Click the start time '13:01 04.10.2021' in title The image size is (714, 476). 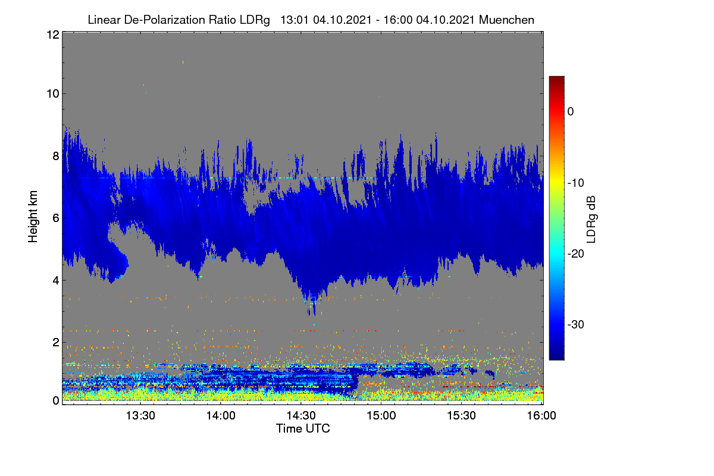coord(325,20)
